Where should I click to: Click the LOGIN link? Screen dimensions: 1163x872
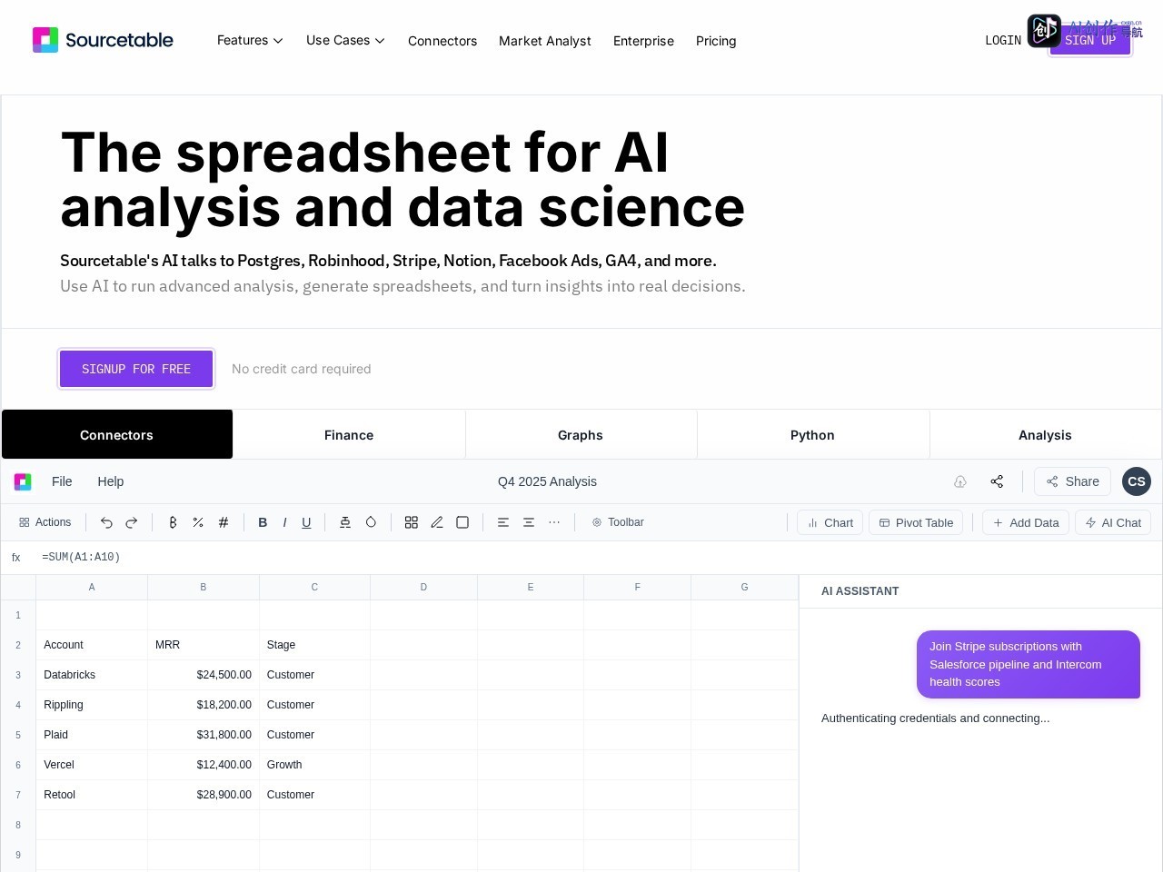pyautogui.click(x=1003, y=40)
